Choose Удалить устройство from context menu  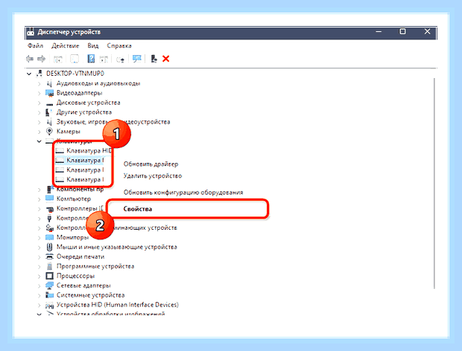pos(153,175)
